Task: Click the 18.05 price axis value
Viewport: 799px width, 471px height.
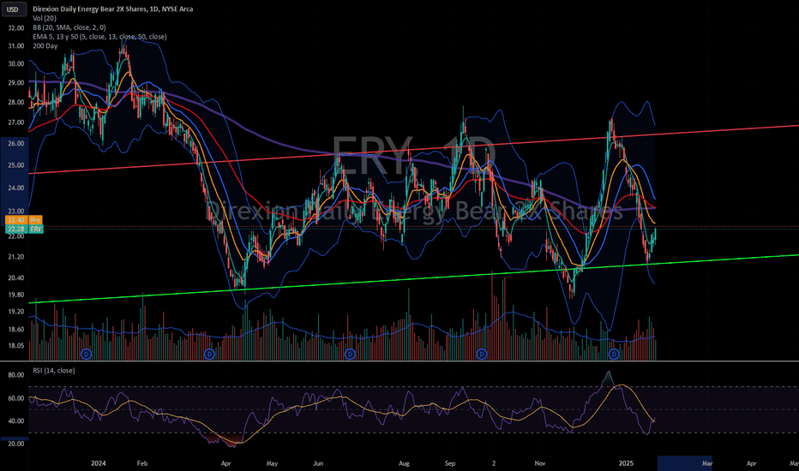Action: [x=16, y=345]
